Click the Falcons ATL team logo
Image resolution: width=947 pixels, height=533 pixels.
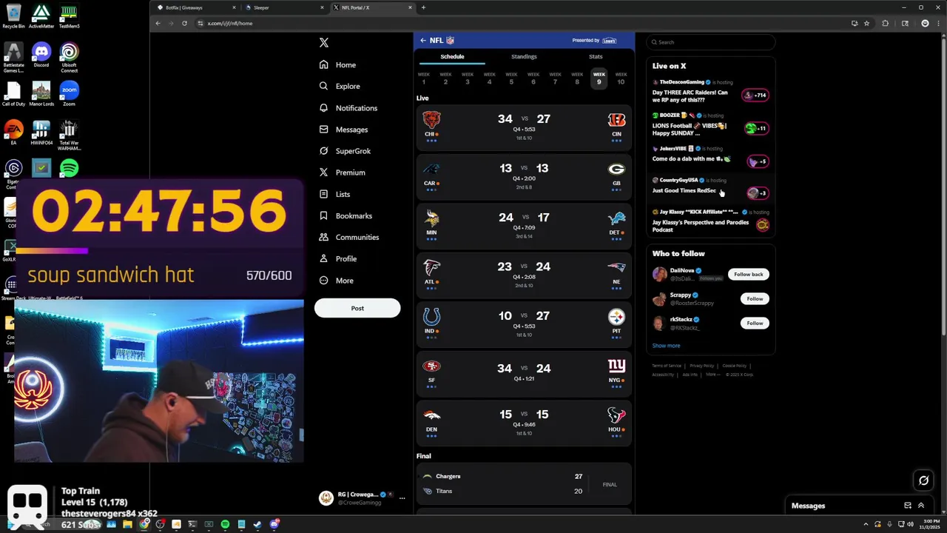point(431,267)
